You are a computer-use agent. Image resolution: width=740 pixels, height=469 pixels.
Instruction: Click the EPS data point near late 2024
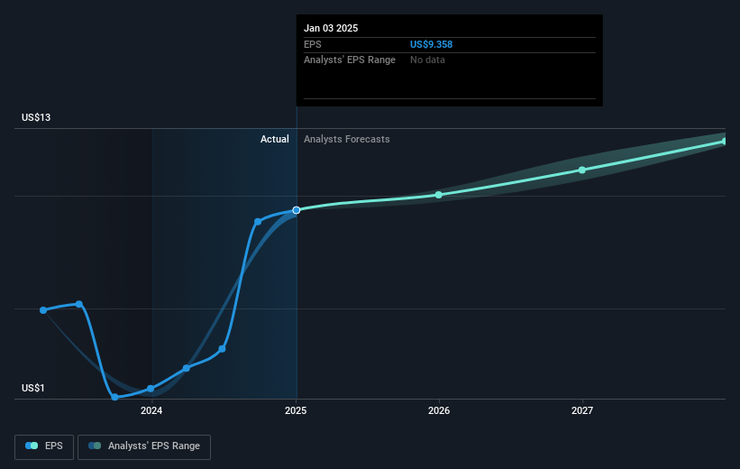[258, 222]
